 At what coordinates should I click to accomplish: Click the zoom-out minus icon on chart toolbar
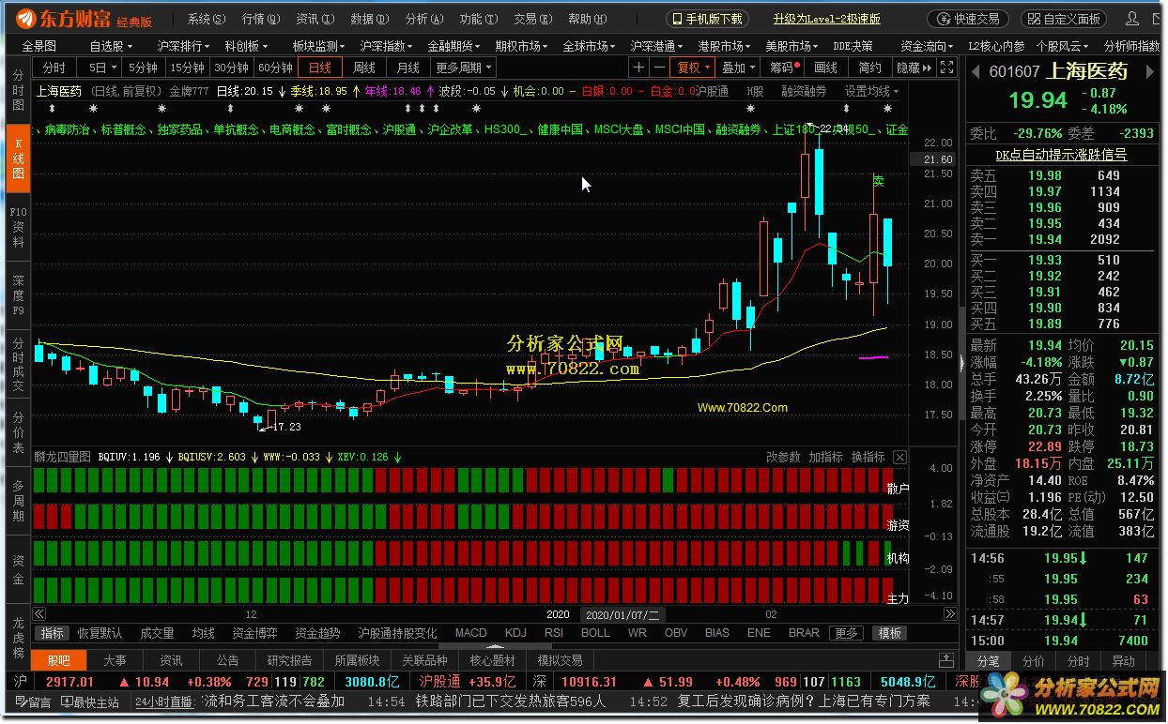pos(659,67)
